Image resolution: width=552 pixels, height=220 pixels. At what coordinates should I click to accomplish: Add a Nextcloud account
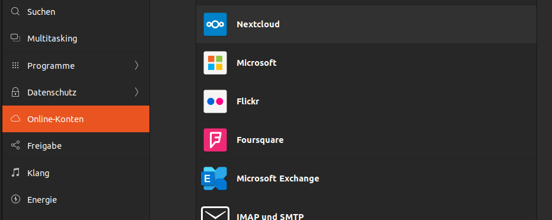(366, 24)
